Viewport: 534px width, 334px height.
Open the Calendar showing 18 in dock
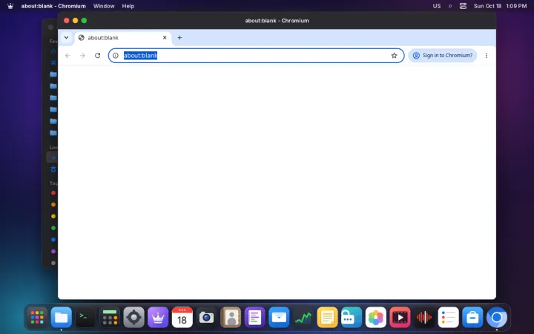coord(182,318)
